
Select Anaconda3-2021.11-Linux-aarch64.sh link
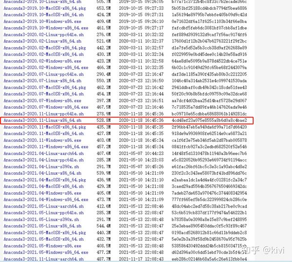click(44, 259)
